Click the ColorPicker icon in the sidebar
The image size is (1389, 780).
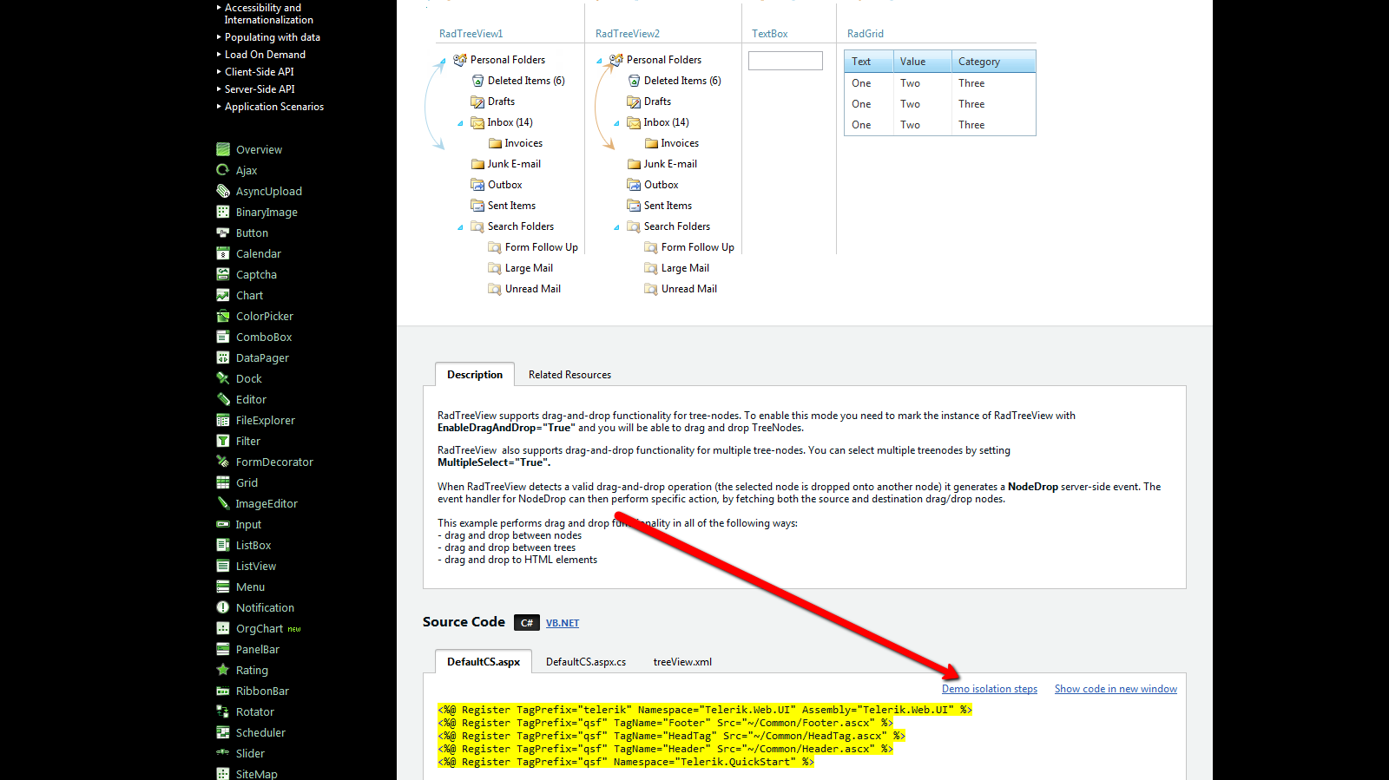[x=223, y=316]
